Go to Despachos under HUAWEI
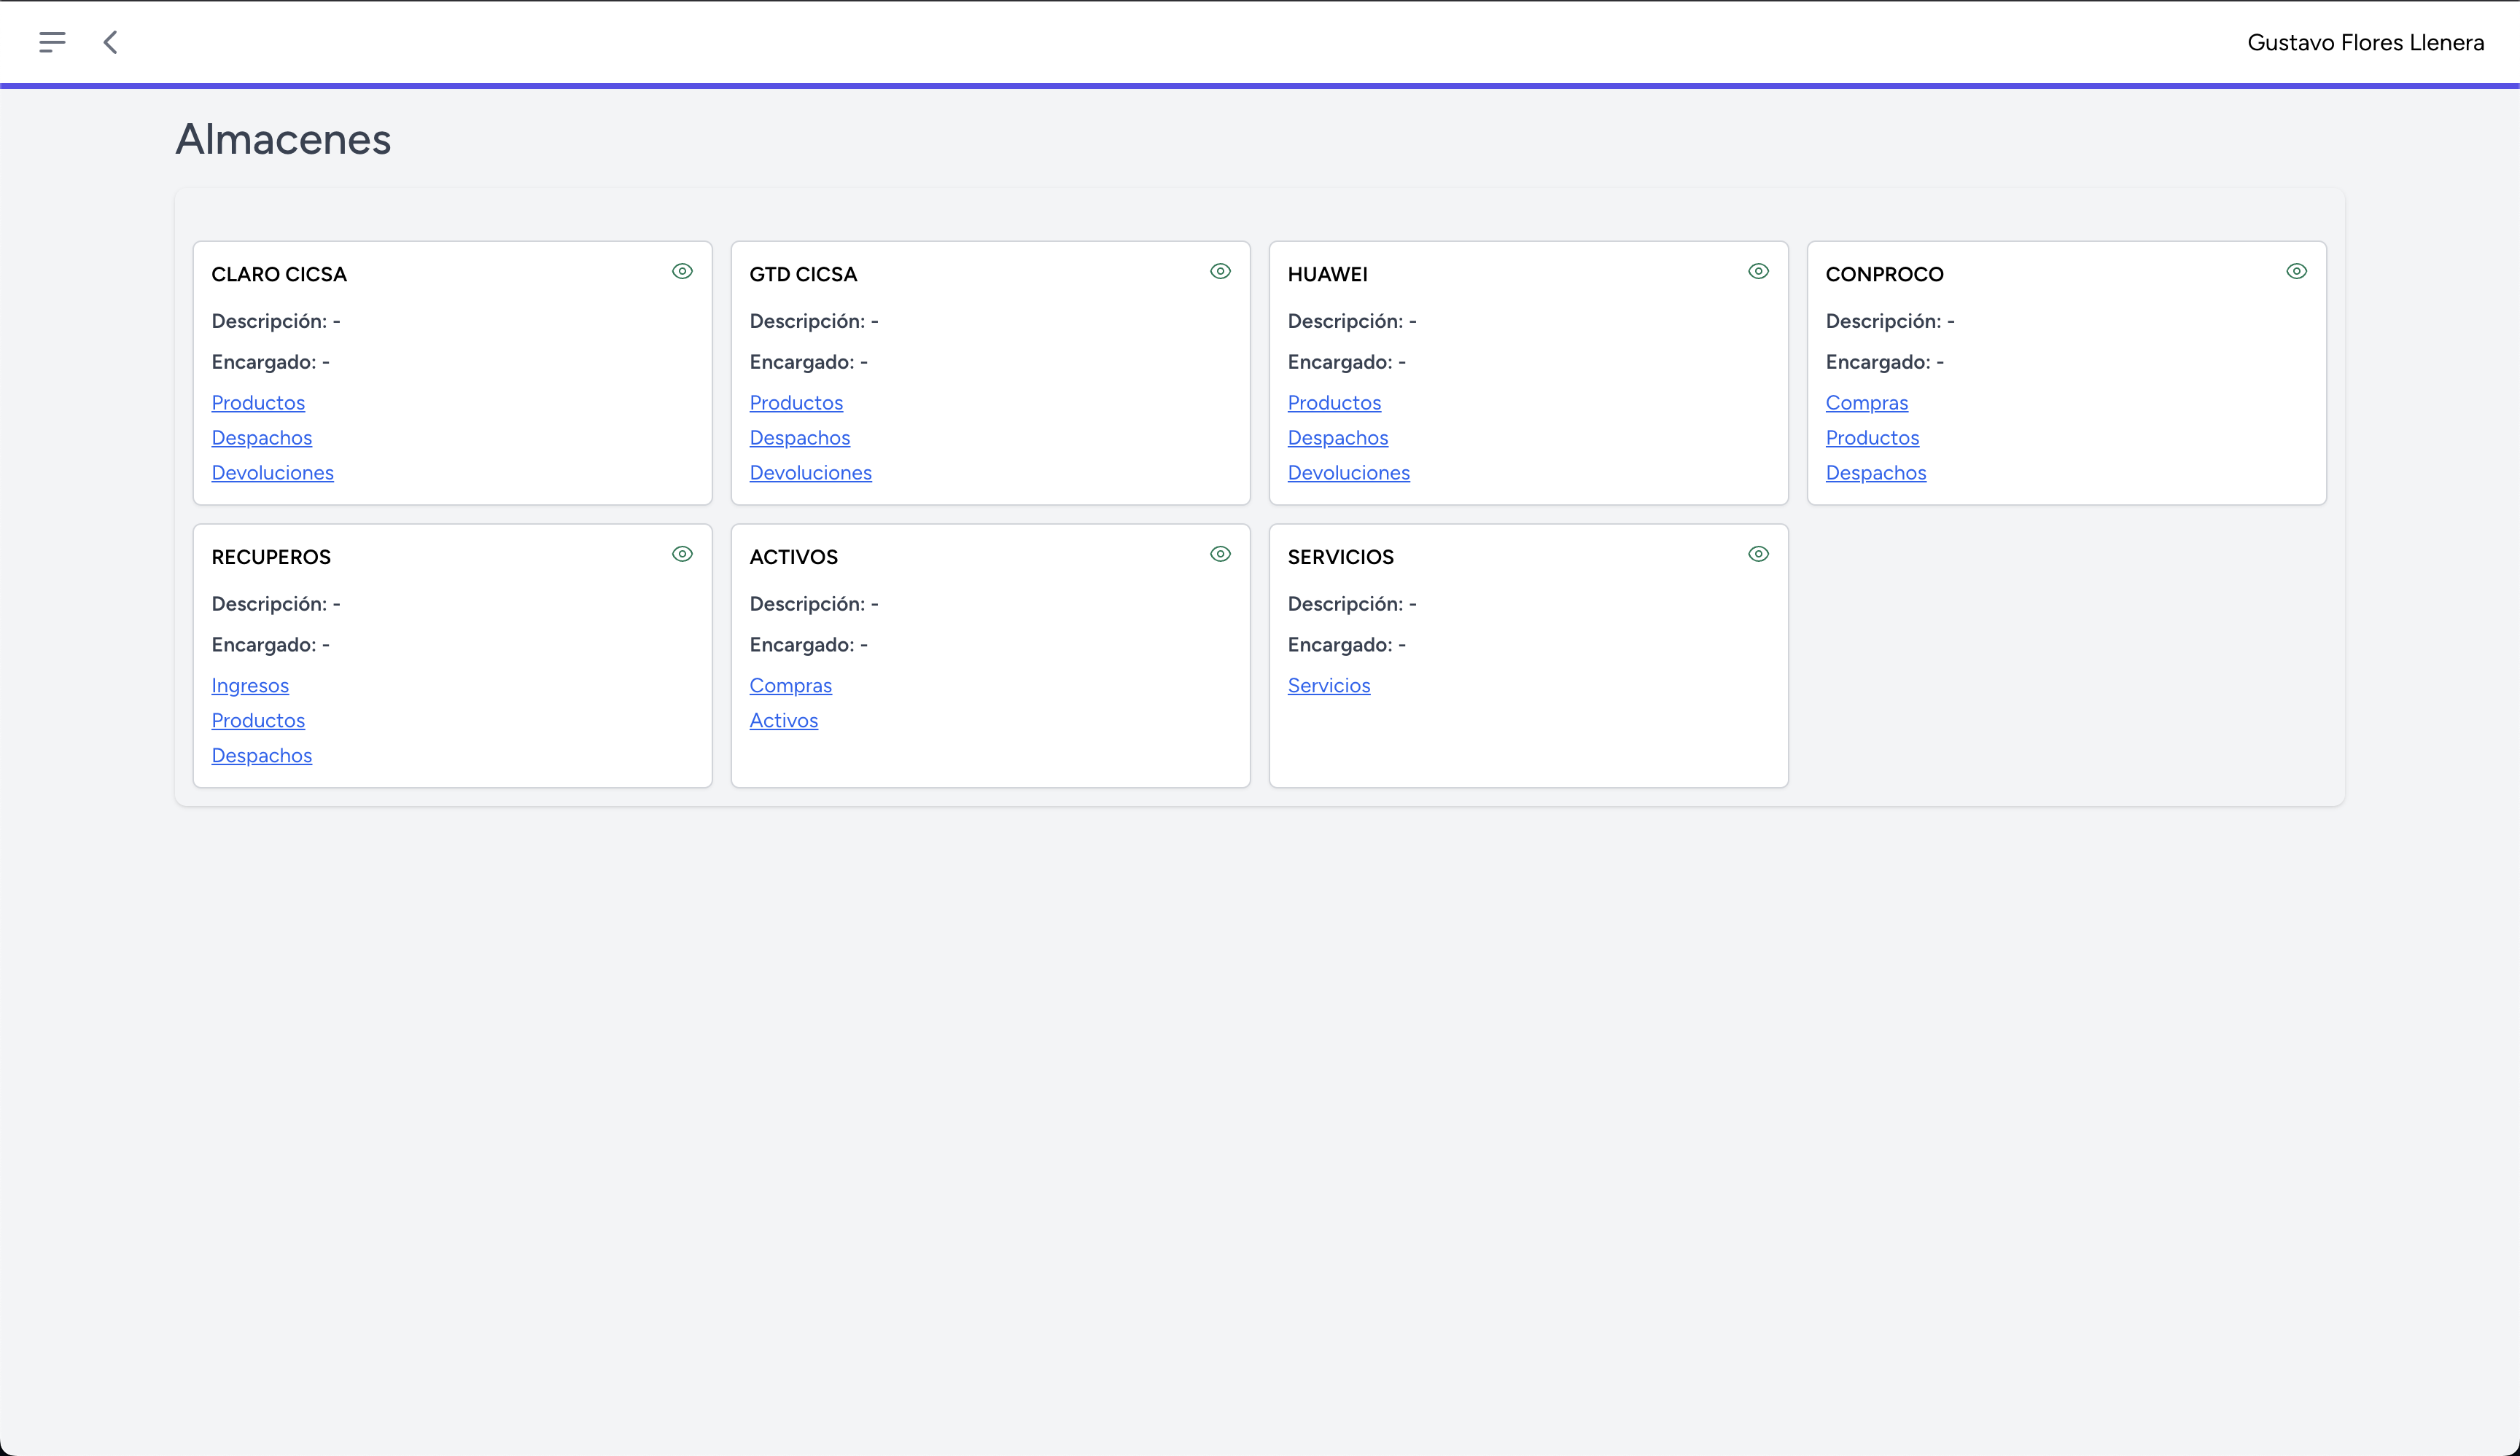The height and width of the screenshot is (1456, 2520). (x=1337, y=438)
